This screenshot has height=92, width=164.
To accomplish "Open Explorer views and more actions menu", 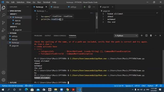I will [x=28, y=7].
